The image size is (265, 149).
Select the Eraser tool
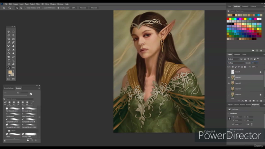click(x=13, y=50)
